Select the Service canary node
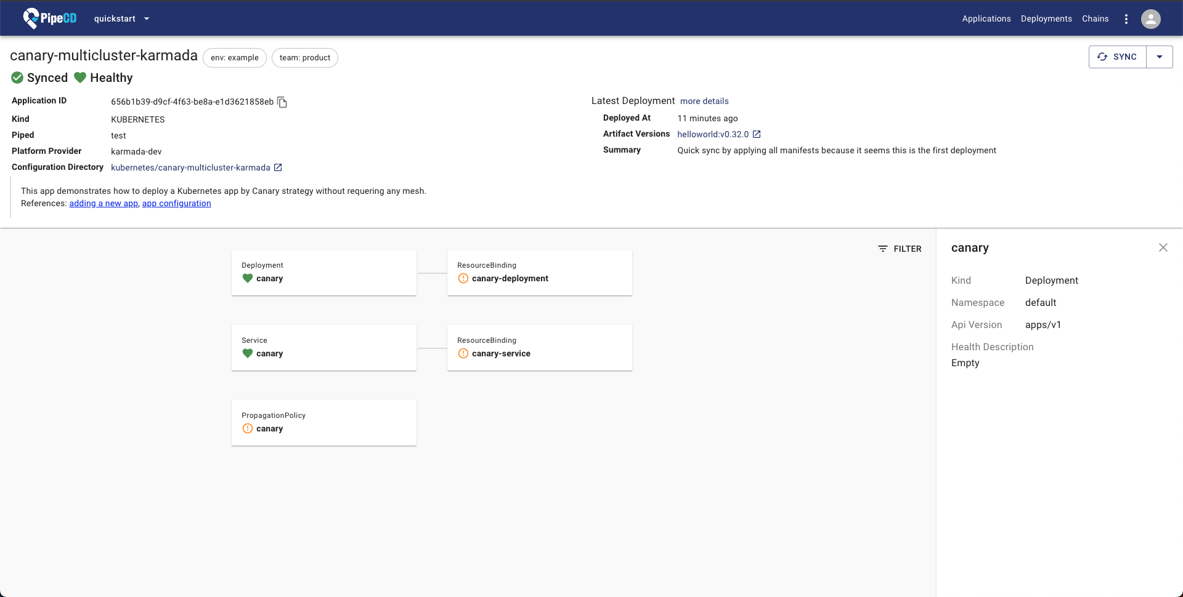Image resolution: width=1183 pixels, height=597 pixels. pos(323,348)
